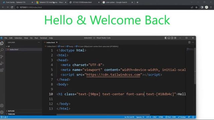The image size is (214, 120).
Task: Toggle the primary side bar layout icon
Action: coord(166,38)
